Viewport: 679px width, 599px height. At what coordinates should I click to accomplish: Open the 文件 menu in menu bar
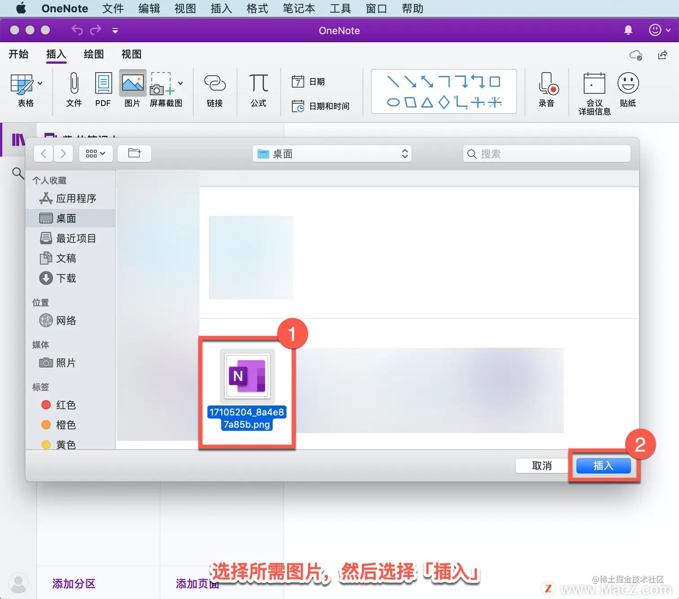click(x=113, y=9)
